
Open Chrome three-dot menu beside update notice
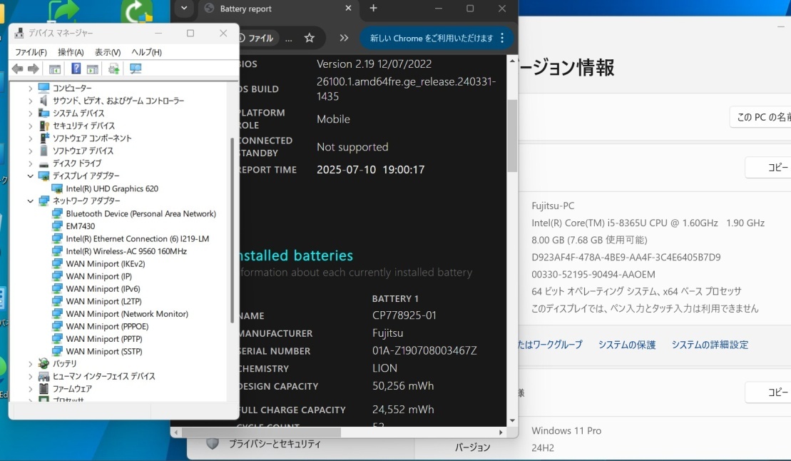[x=502, y=38]
